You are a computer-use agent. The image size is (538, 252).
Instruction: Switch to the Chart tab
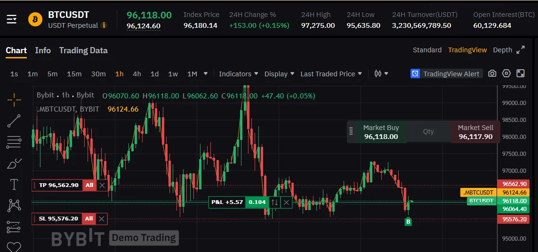click(16, 50)
